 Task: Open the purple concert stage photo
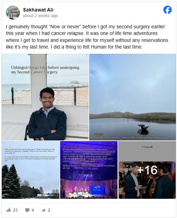(x=89, y=170)
